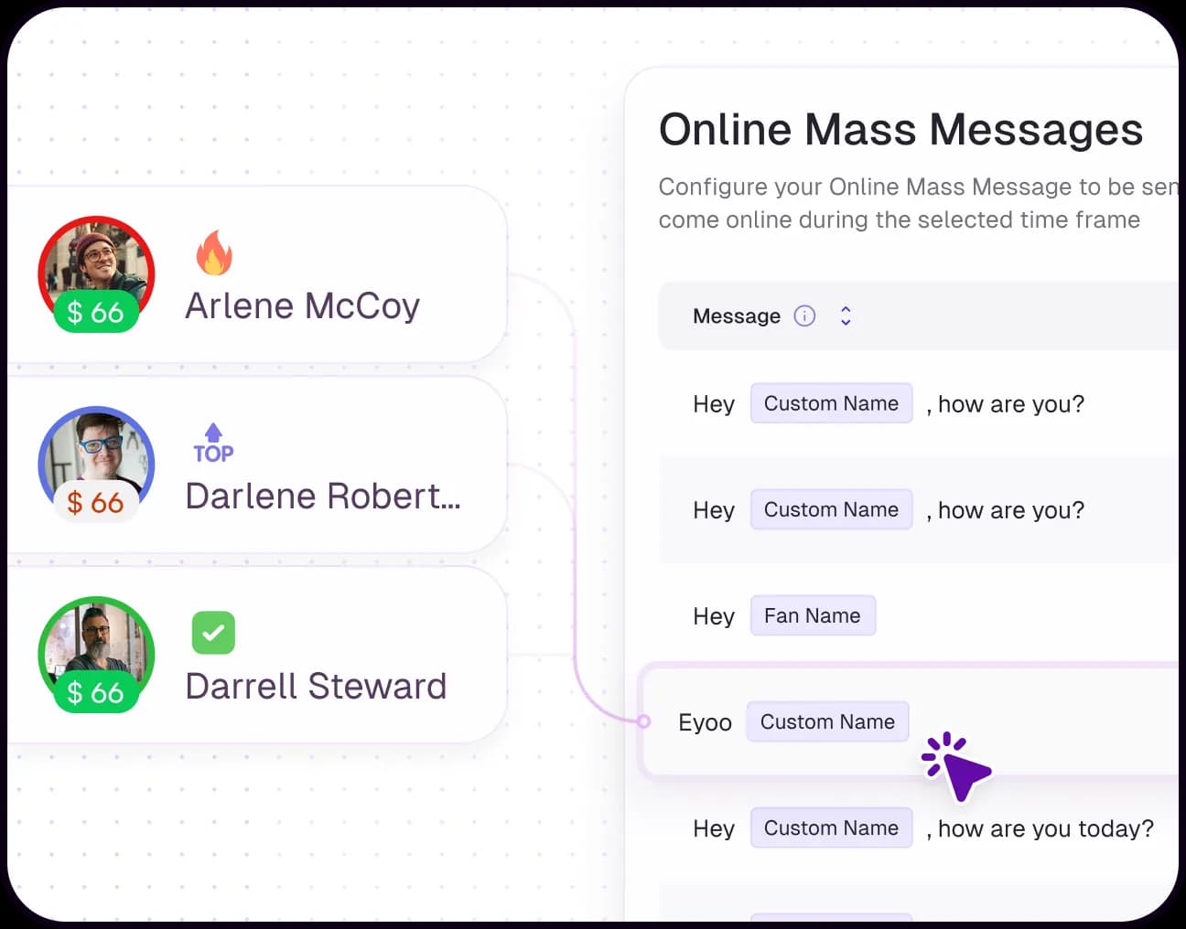Click Custom Name tag before 'how are you today?'
The height and width of the screenshot is (929, 1186).
831,828
